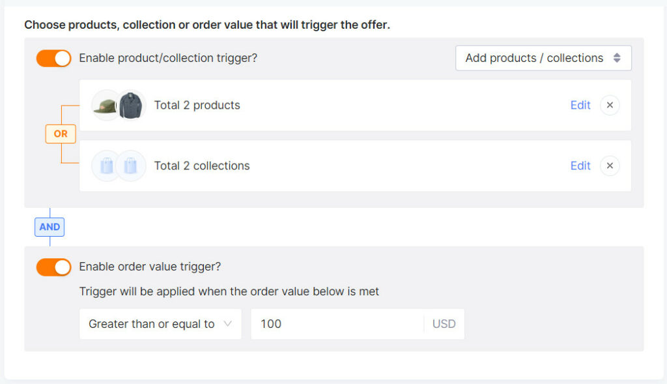The image size is (667, 384).
Task: Click the Total 2 products label
Action: click(x=197, y=105)
